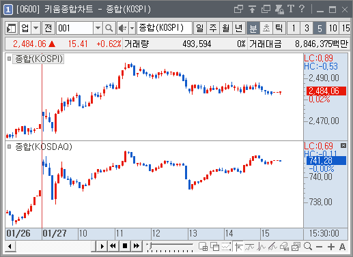Click the question mark help icon
Viewport: 353px width, 257px height.
pos(302,9)
